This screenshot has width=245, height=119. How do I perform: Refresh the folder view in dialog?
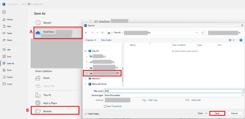pos(203,33)
